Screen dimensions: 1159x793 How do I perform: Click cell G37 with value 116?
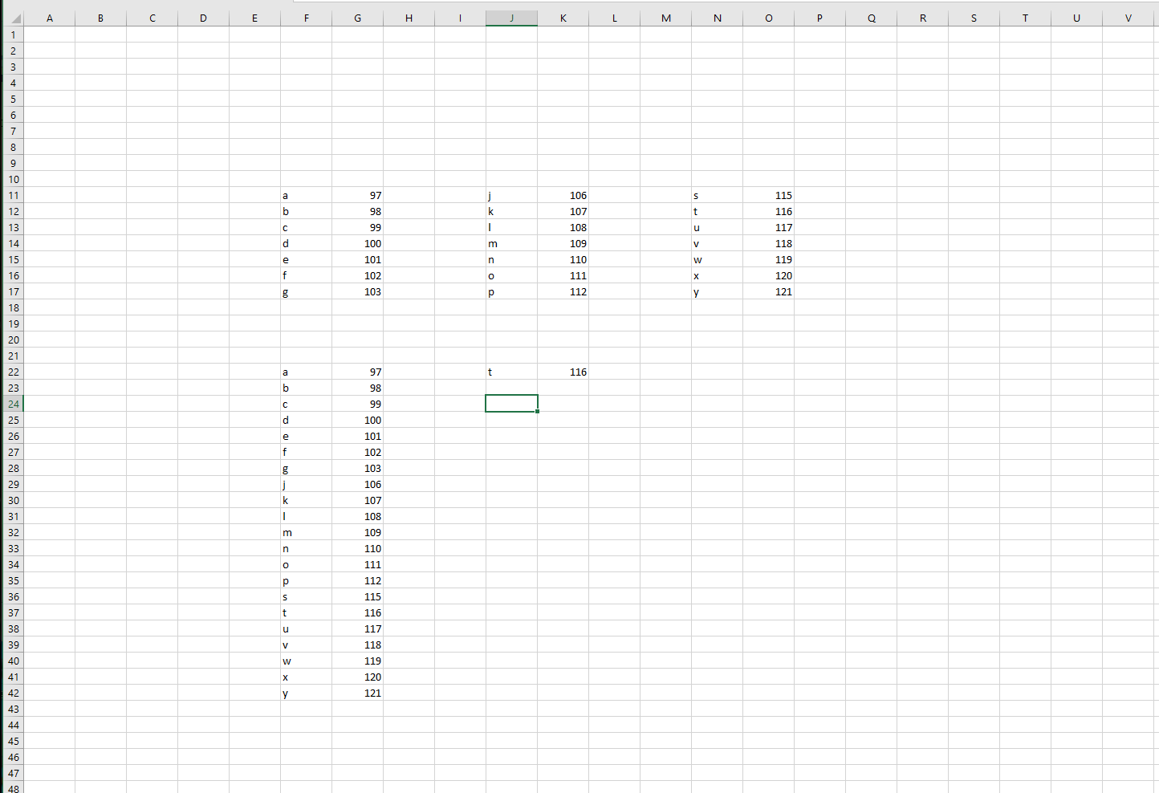tap(358, 612)
